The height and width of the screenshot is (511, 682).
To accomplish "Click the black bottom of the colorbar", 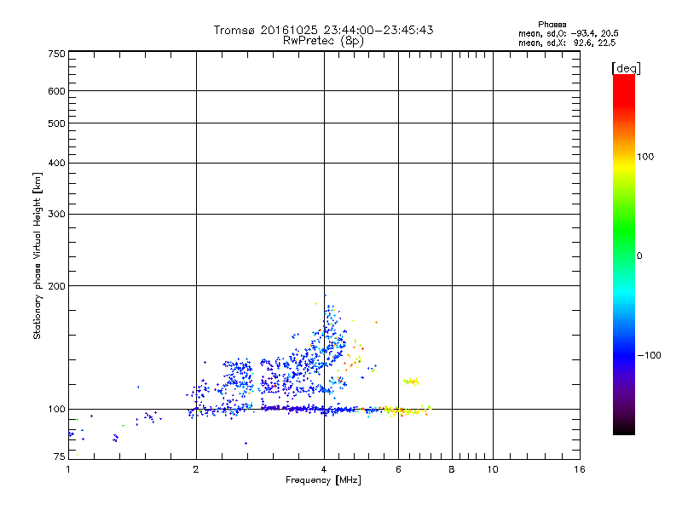I will click(624, 429).
